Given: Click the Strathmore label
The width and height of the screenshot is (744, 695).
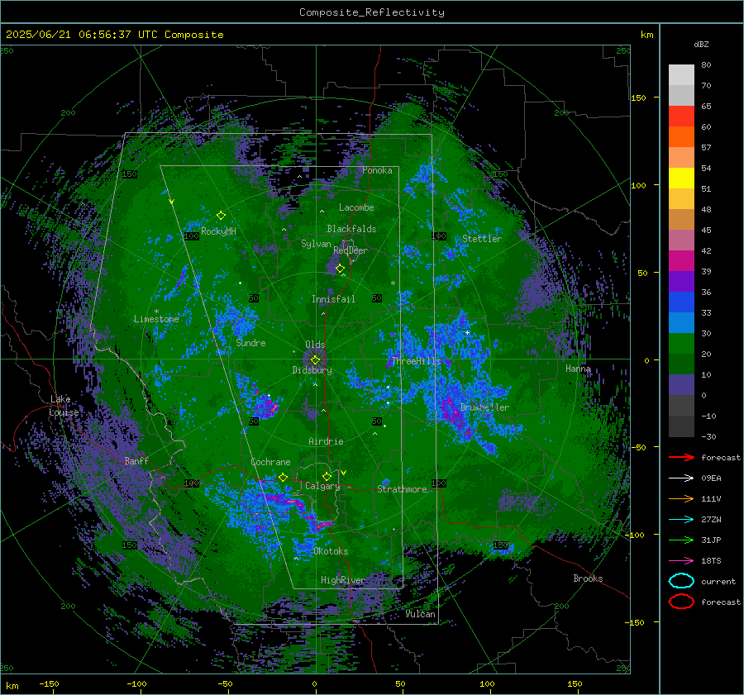Looking at the screenshot, I should (402, 489).
